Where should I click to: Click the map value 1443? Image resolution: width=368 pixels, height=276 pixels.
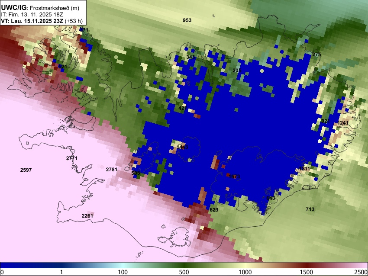(x=182, y=147)
